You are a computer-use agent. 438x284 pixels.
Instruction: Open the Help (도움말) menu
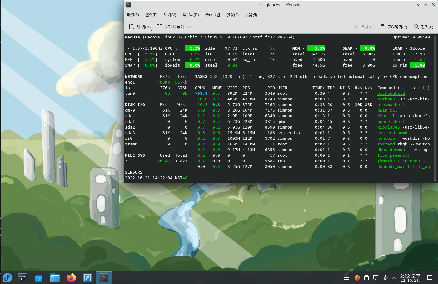click(x=253, y=15)
